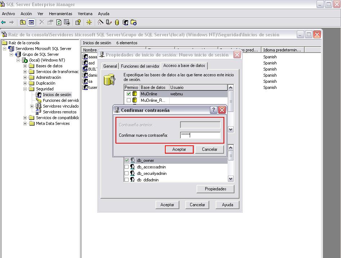This screenshot has height=258, width=341.
Task: Click the help question mark in Confirmar contraseña
Action: coord(214,110)
